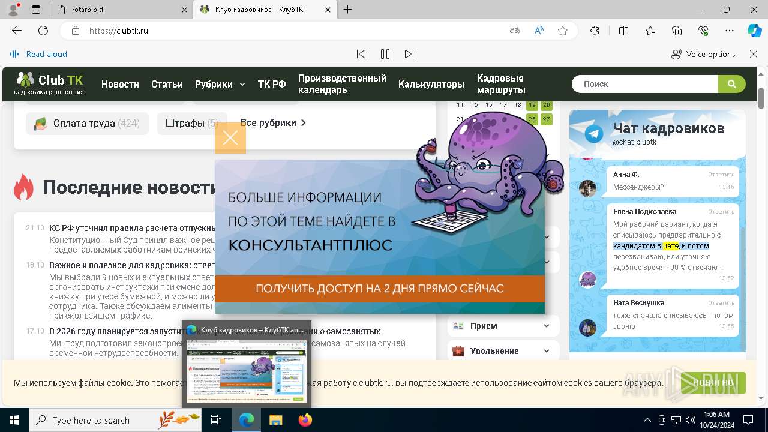Expand the Рубрики dropdown menu

pyautogui.click(x=220, y=84)
